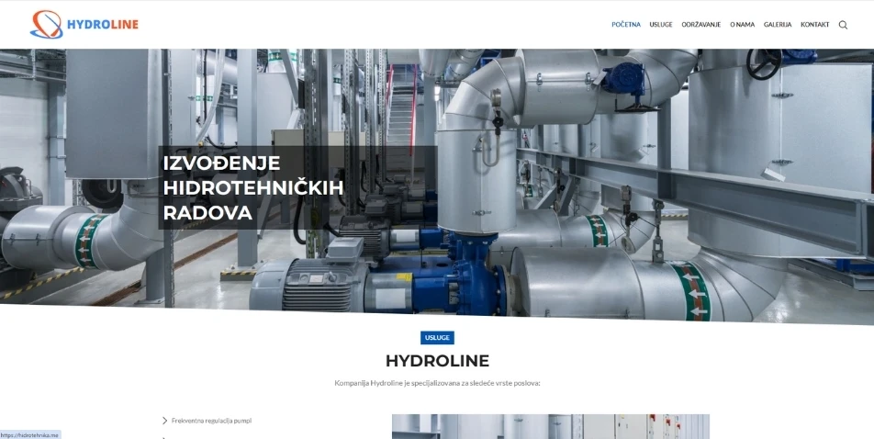
Task: Click the status bar URL preview
Action: (30, 434)
